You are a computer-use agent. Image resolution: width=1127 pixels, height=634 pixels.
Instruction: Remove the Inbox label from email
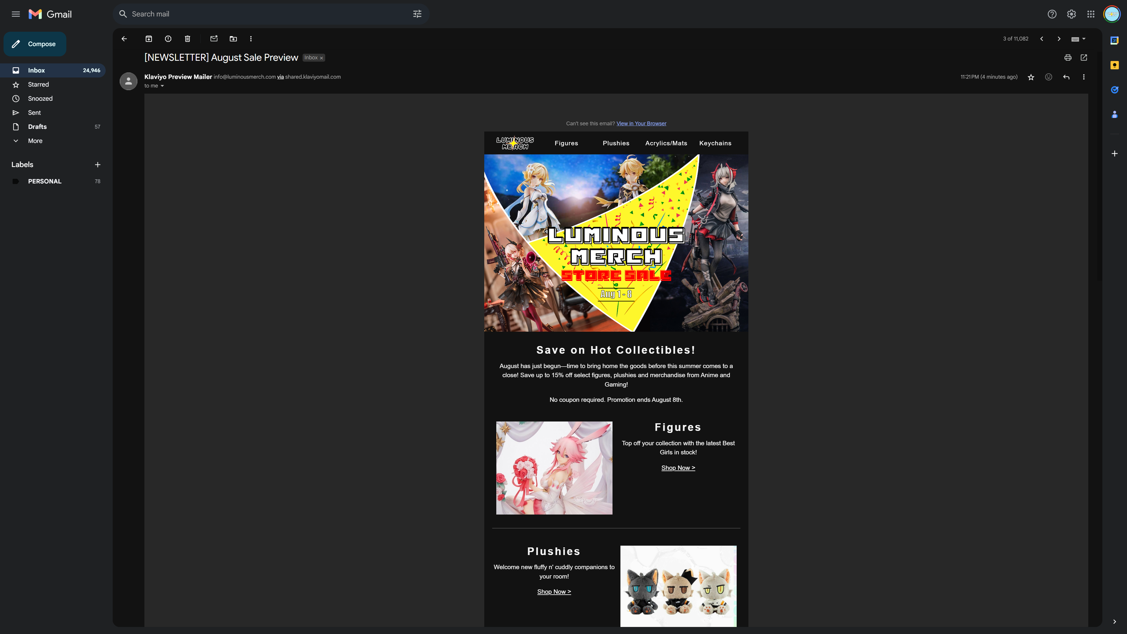coord(322,58)
